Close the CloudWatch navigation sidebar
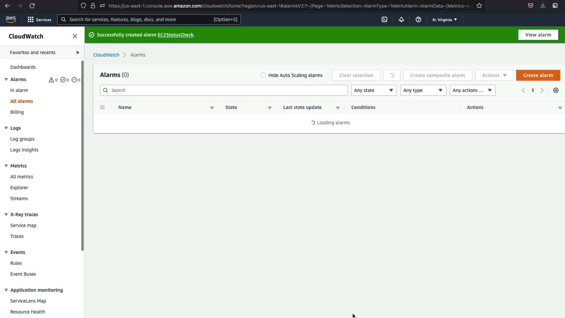Viewport: 565px width, 318px height. coord(75,36)
